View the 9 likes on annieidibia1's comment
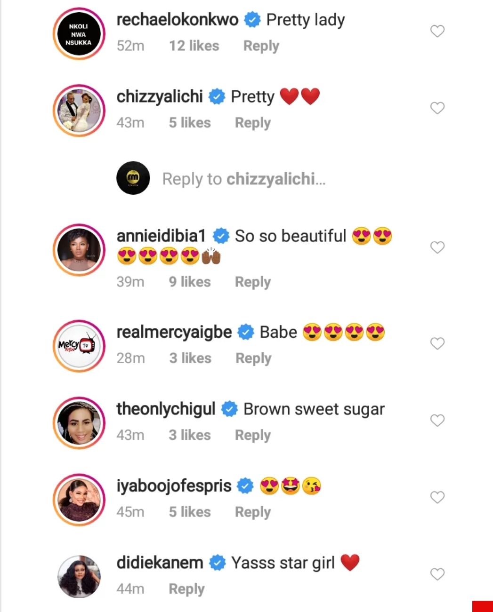The height and width of the screenshot is (612, 493). [x=190, y=282]
